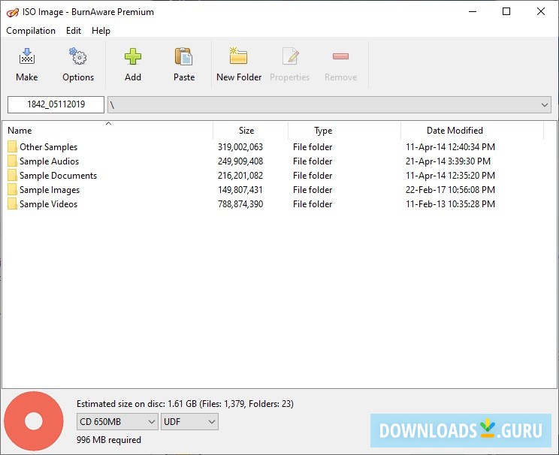Select the Sample Videos folder icon

[x=12, y=203]
